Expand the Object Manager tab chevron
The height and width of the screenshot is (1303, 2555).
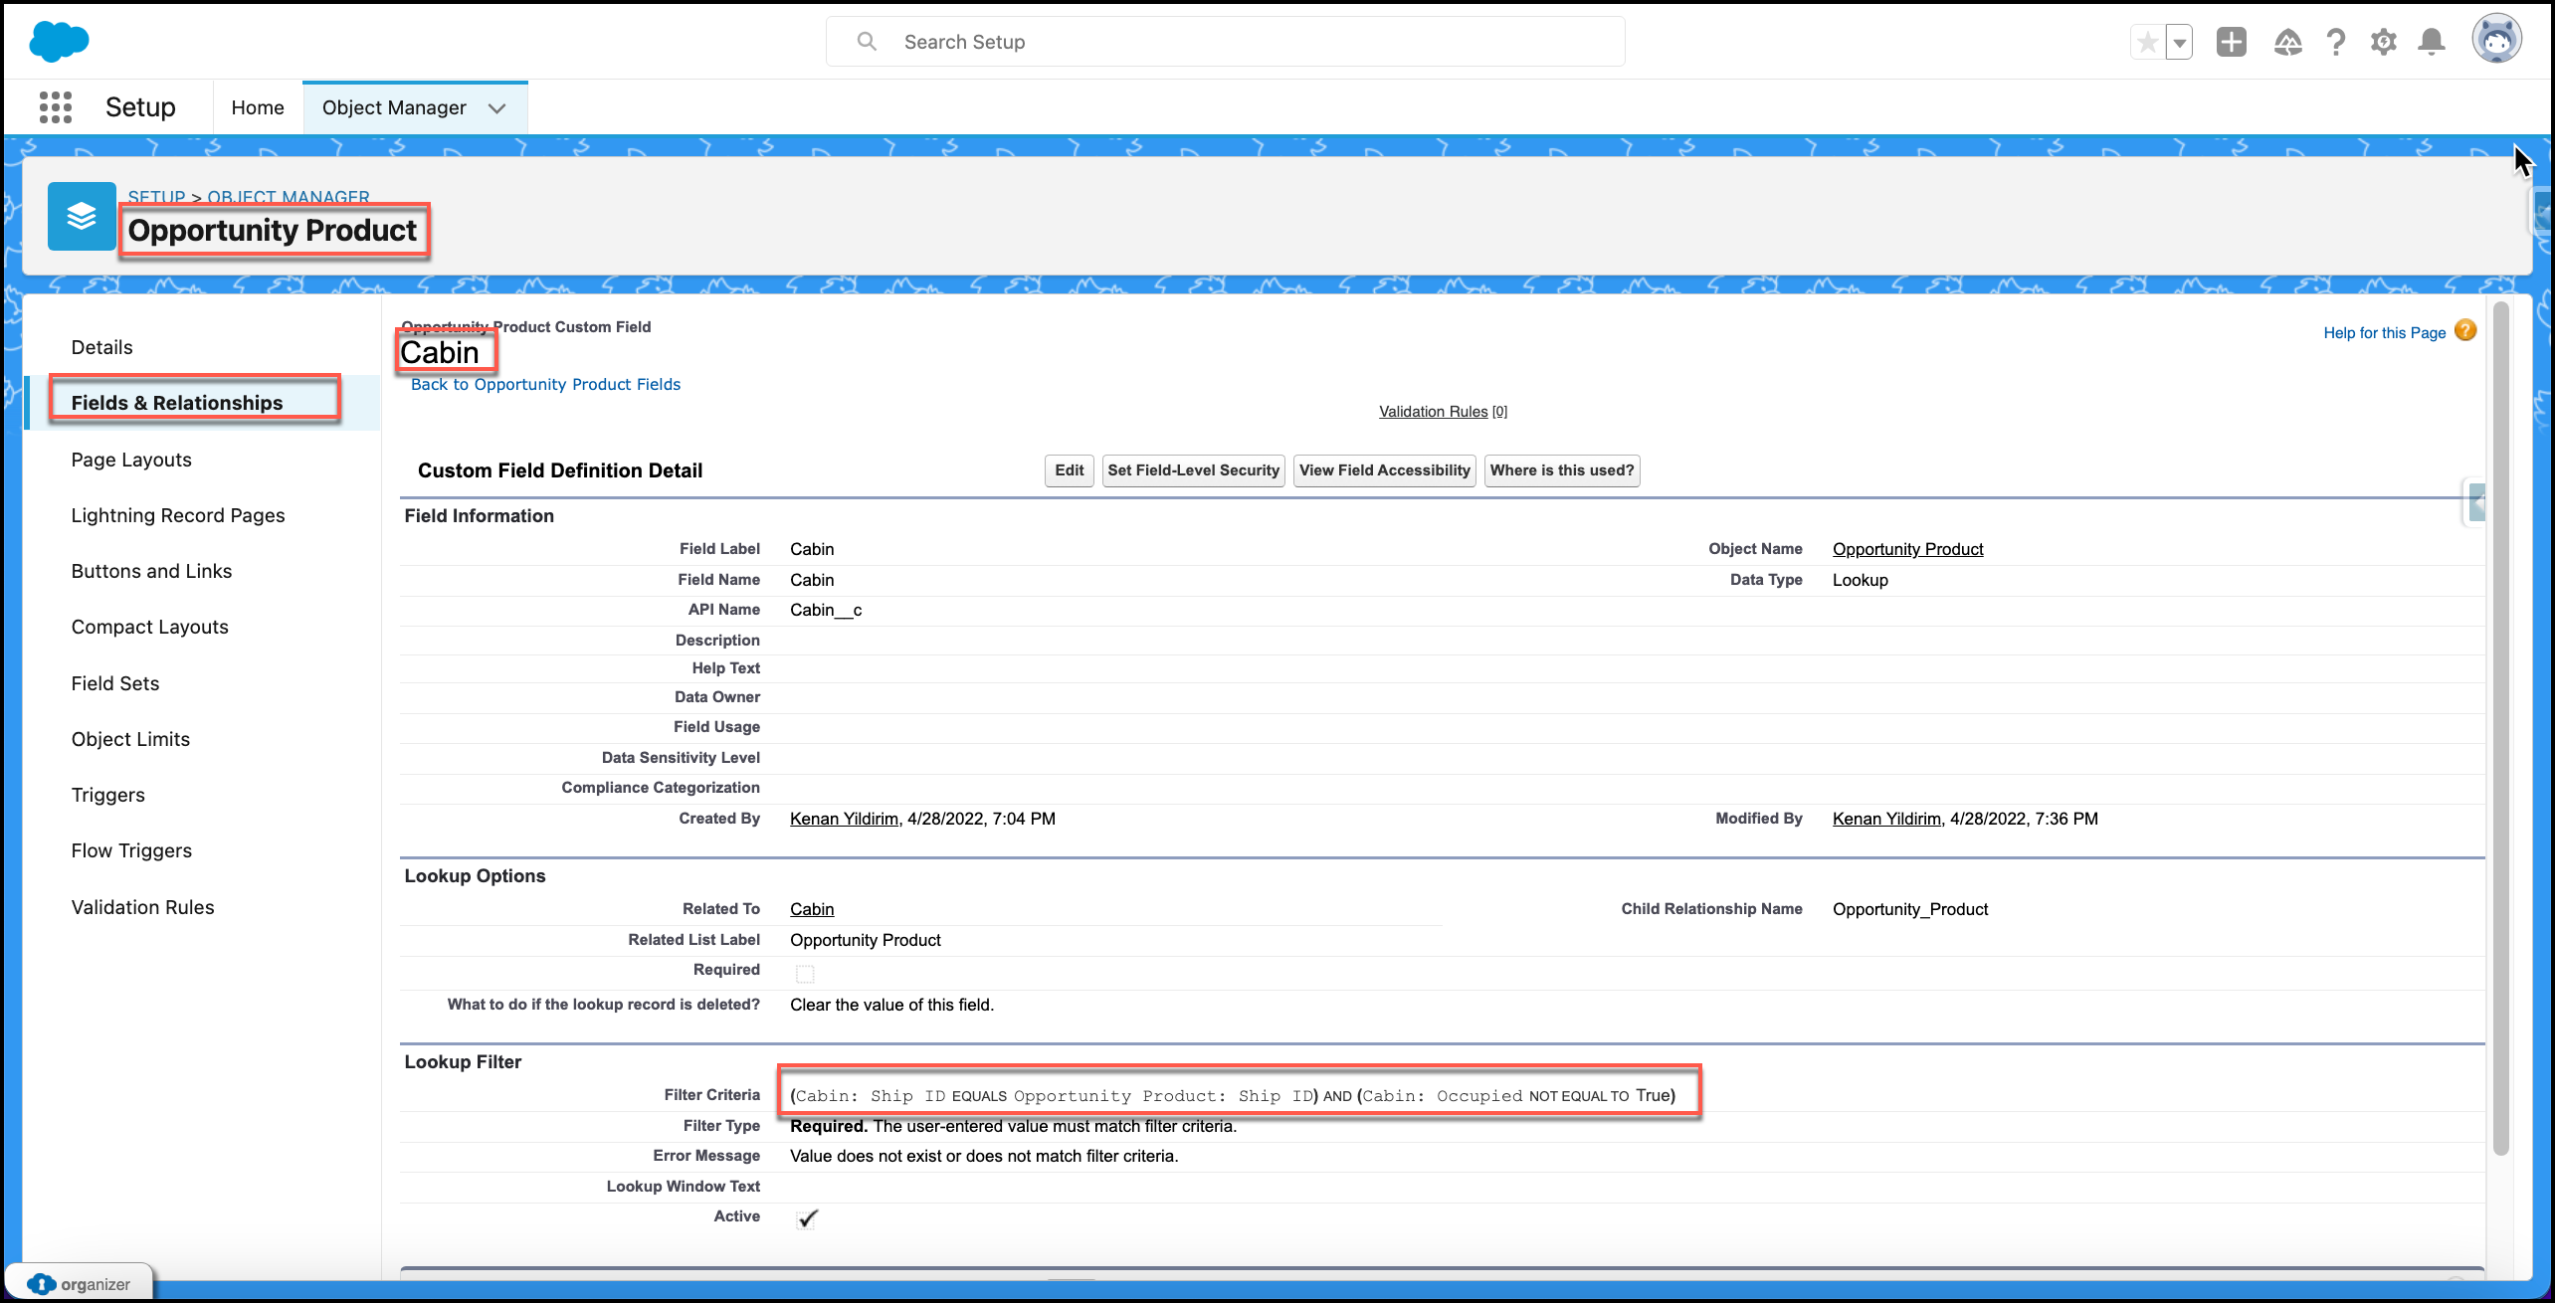[x=497, y=108]
